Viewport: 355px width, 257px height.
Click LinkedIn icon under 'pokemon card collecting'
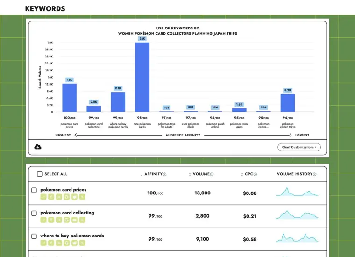[59, 220]
